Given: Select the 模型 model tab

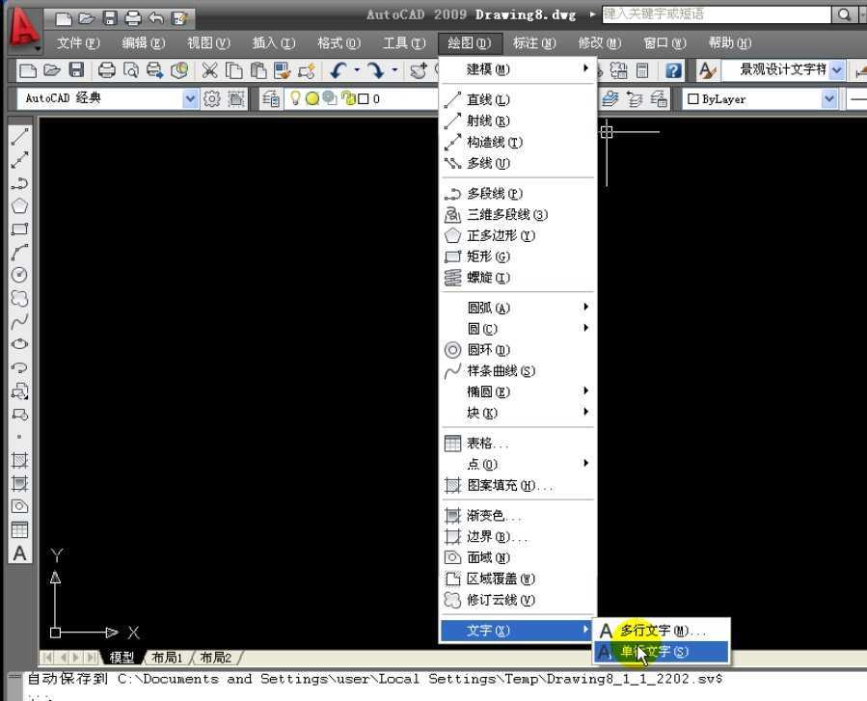Looking at the screenshot, I should pos(122,658).
